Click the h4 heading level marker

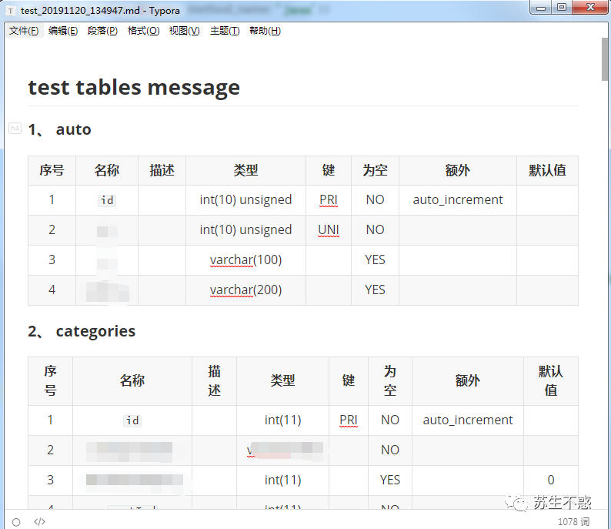pyautogui.click(x=15, y=129)
